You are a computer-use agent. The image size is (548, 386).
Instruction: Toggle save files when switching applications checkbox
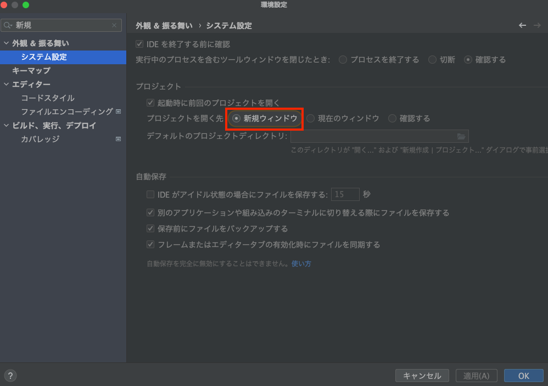click(150, 212)
